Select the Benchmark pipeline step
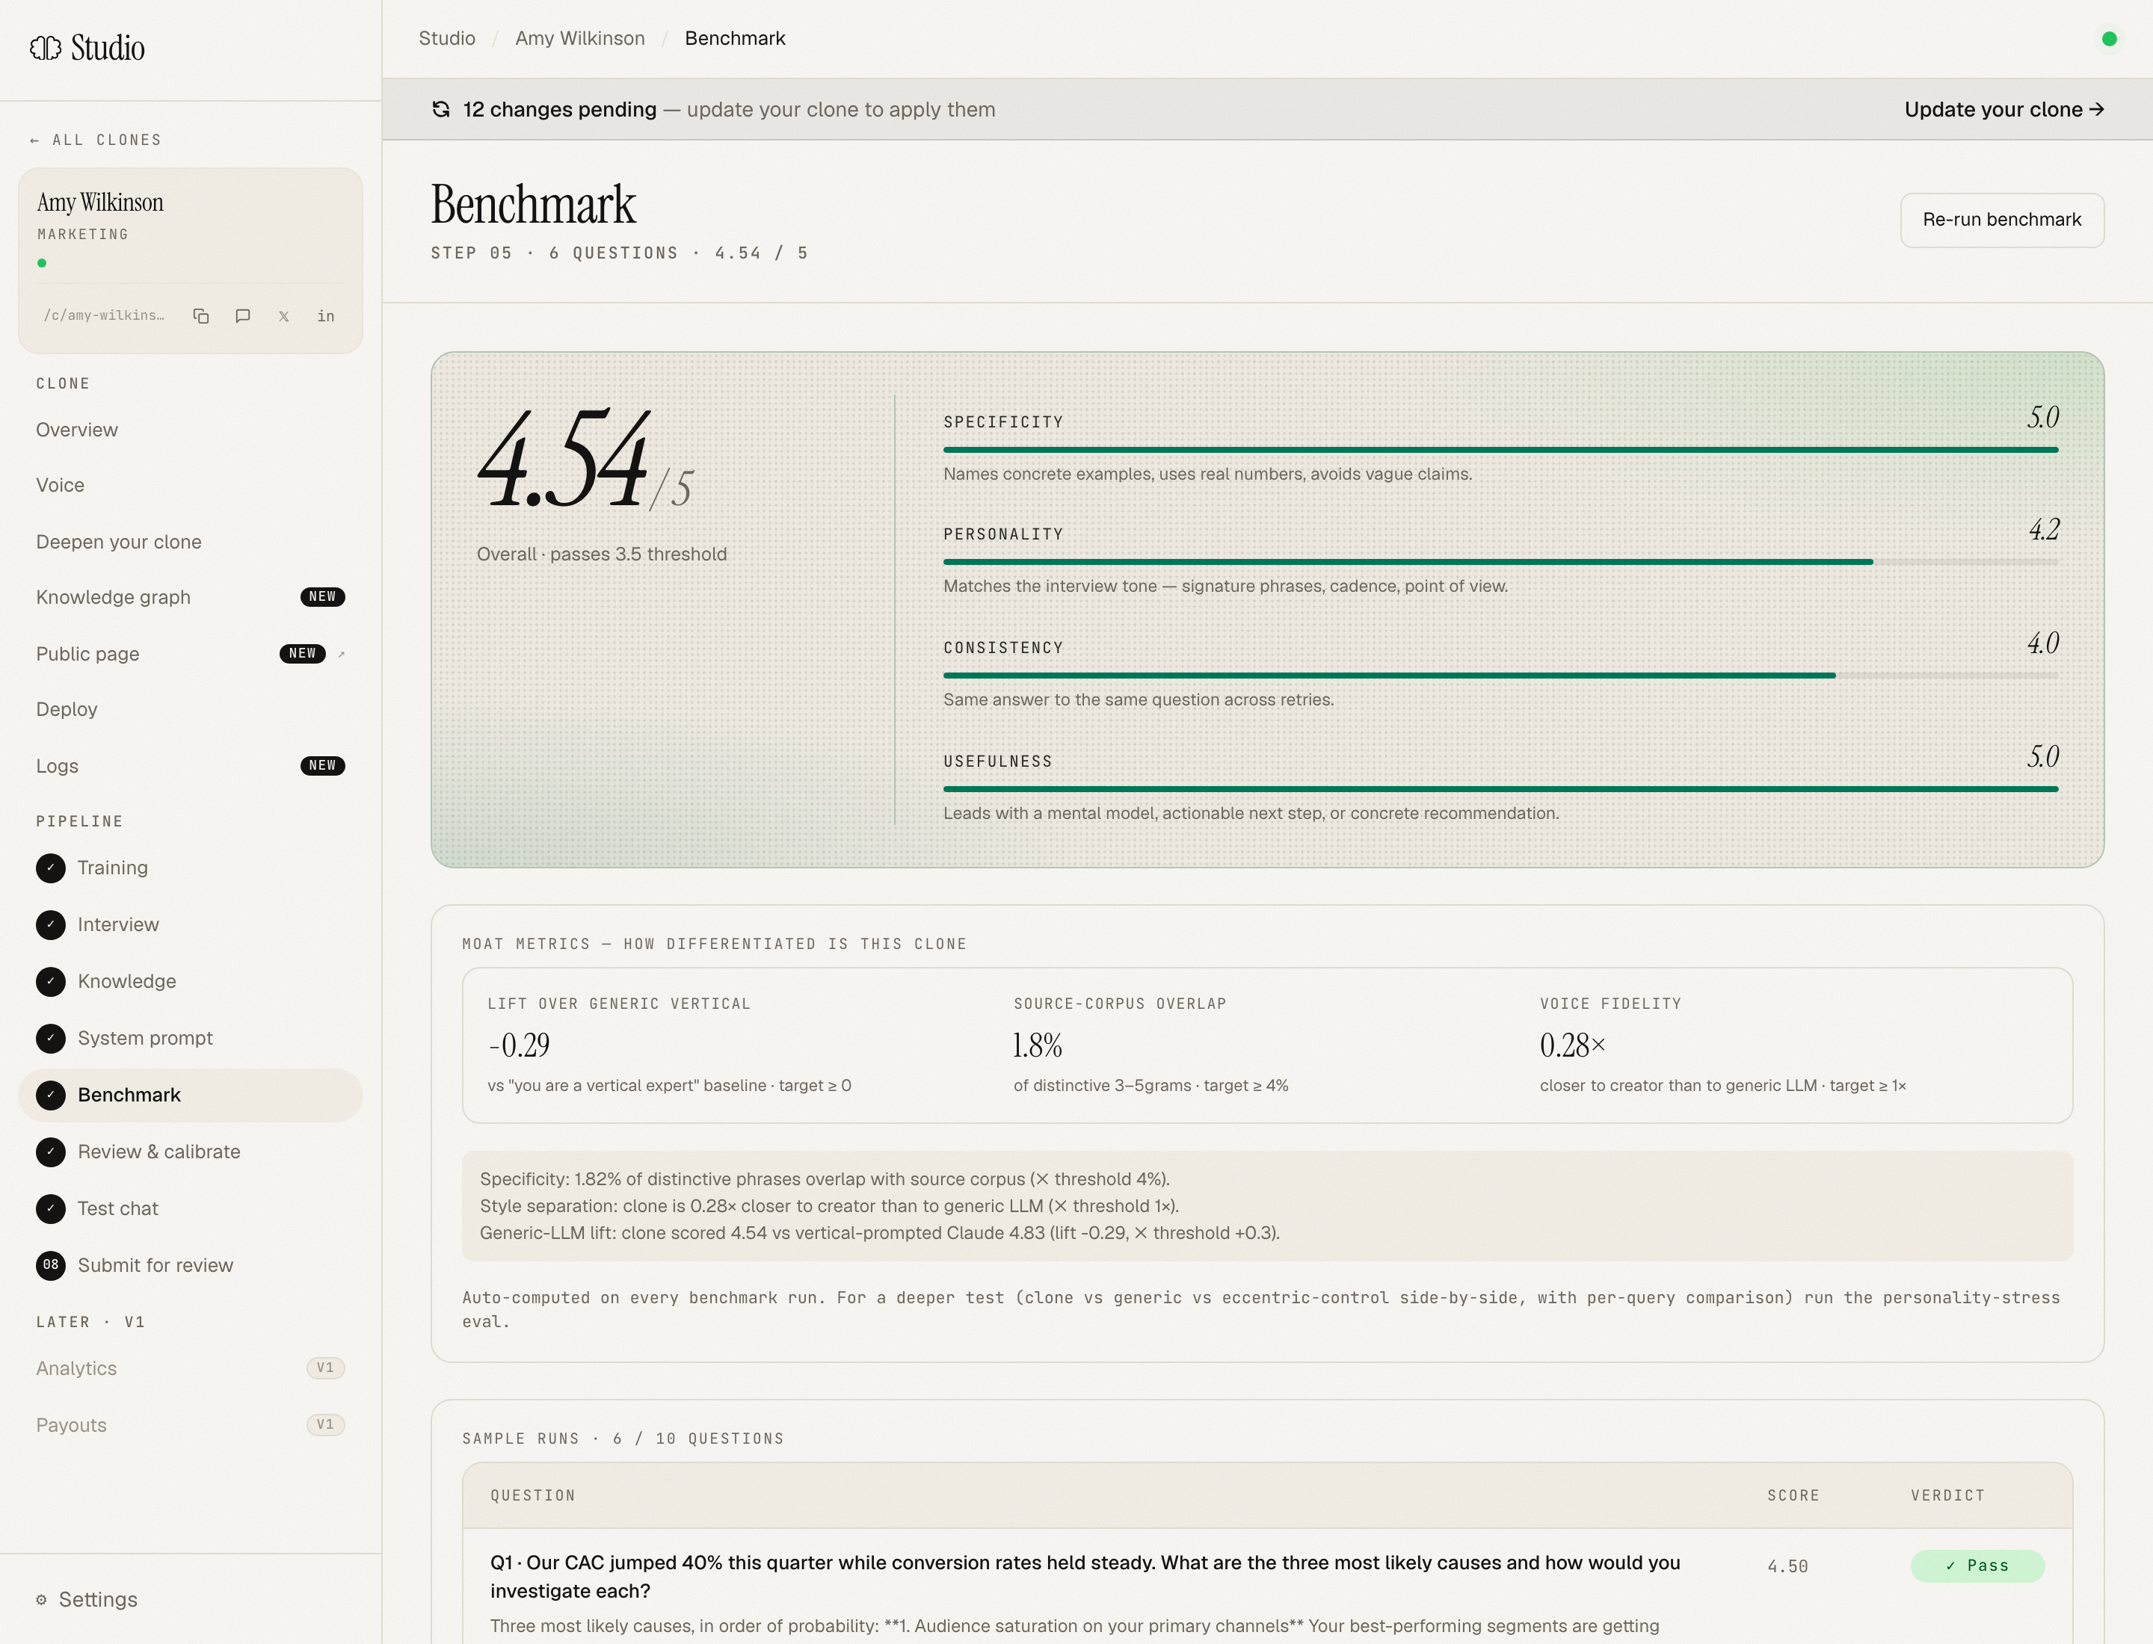Screen dimensions: 2153x1644 click(x=190, y=1095)
